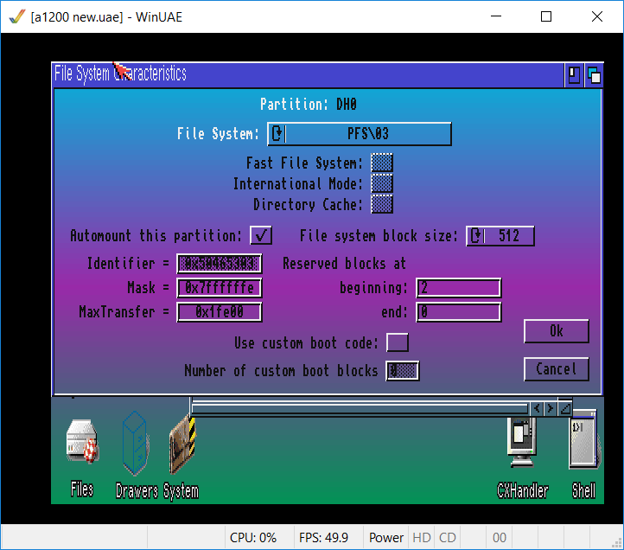Image resolution: width=624 pixels, height=550 pixels.
Task: Click the MaxTransfer input field
Action: point(220,312)
